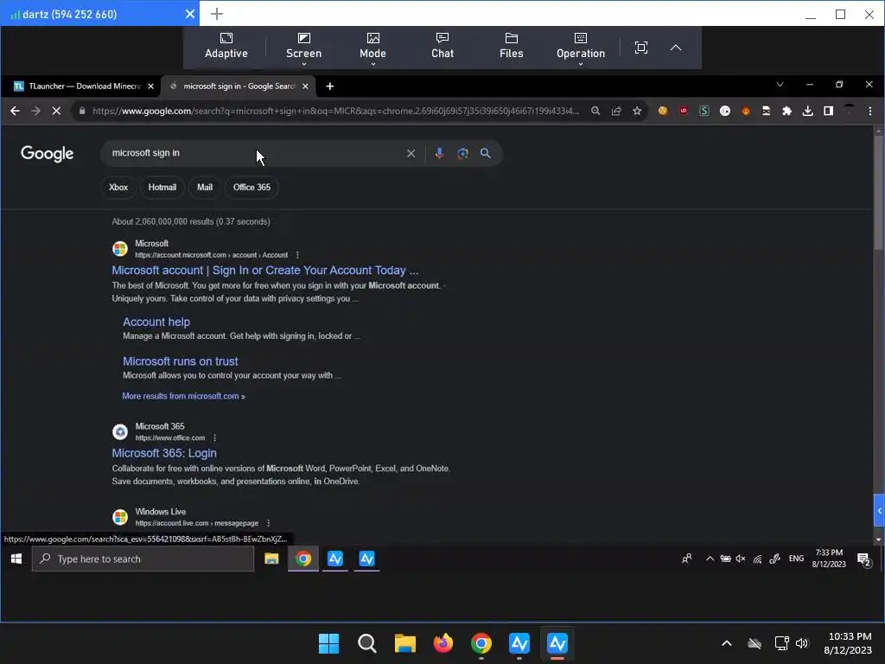
Task: Open the Chat panel
Action: pyautogui.click(x=442, y=47)
